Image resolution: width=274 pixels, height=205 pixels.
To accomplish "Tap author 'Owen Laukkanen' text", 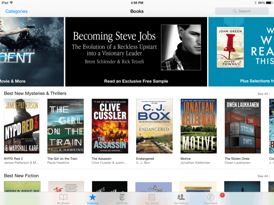I will tap(238, 163).
